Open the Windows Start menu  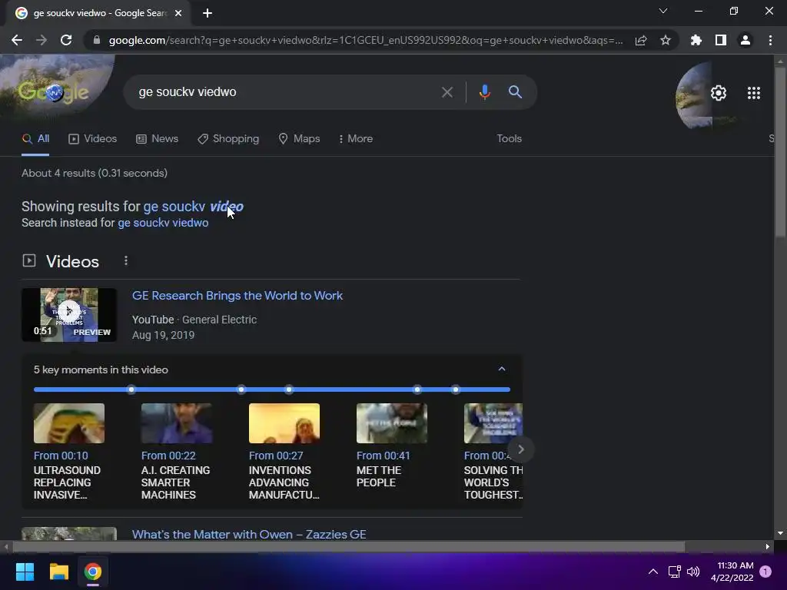pos(25,572)
